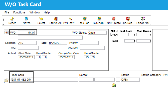Click the completion hour field showing 23
The height and width of the screenshot is (92, 168).
pyautogui.click(x=86, y=57)
